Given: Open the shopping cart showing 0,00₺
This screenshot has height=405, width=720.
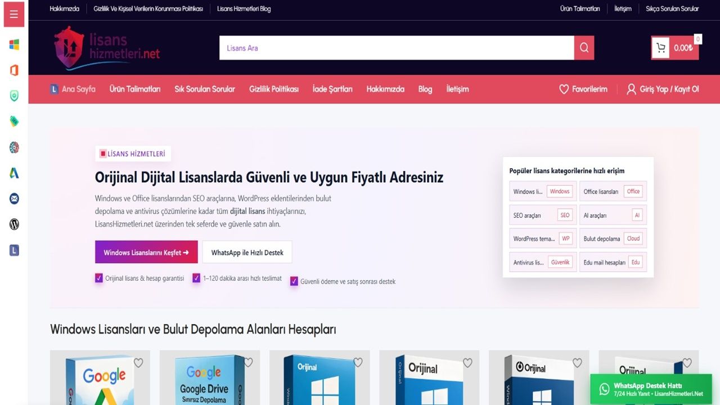Looking at the screenshot, I should pos(674,48).
